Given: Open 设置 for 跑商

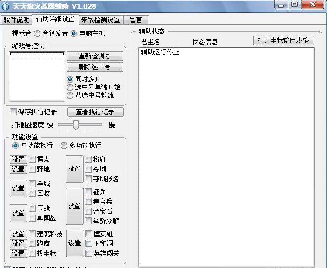Looking at the screenshot, I should coord(18,244).
